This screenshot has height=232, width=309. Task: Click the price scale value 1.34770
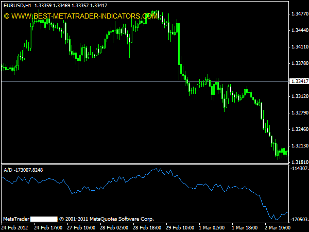pos(300,14)
